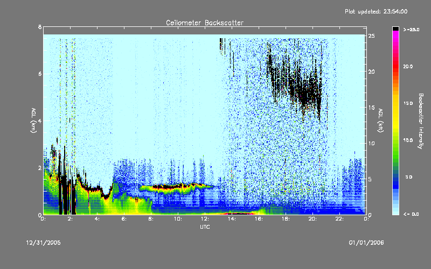Click the '2:' hour tick label
The height and width of the screenshot is (269, 431).
coord(71,219)
